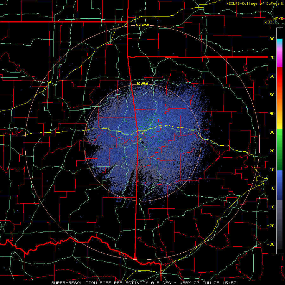Click the -10 value on the dBZ scale

271,207
